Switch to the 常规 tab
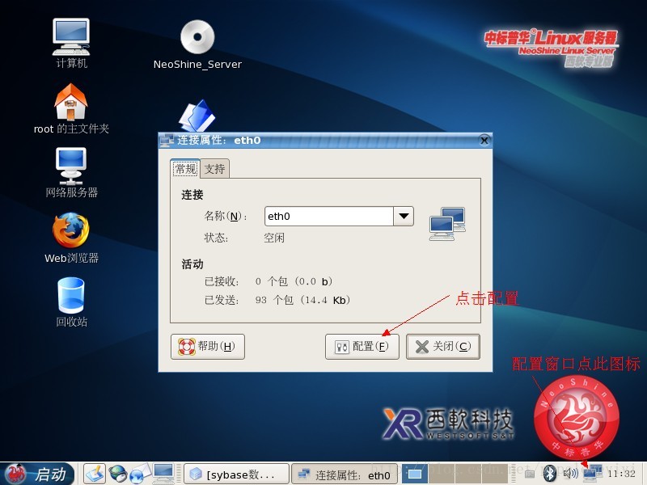 [186, 169]
